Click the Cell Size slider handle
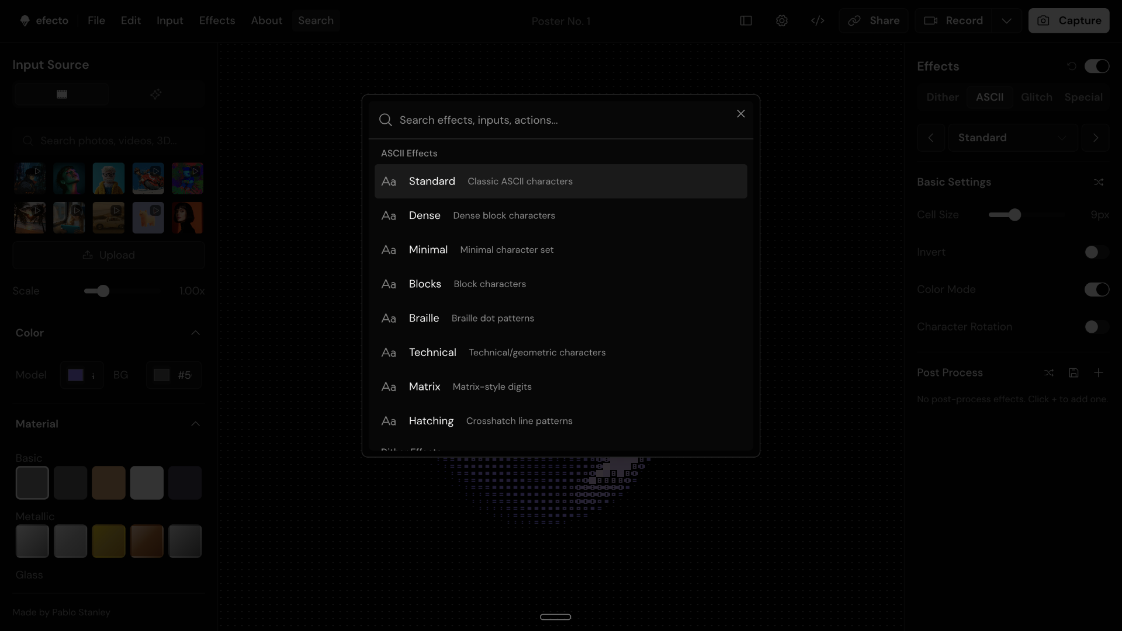The width and height of the screenshot is (1122, 631). pyautogui.click(x=1015, y=215)
